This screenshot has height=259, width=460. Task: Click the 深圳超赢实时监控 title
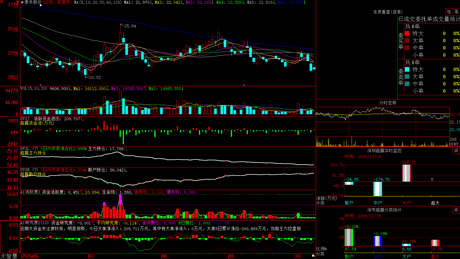click(x=384, y=151)
